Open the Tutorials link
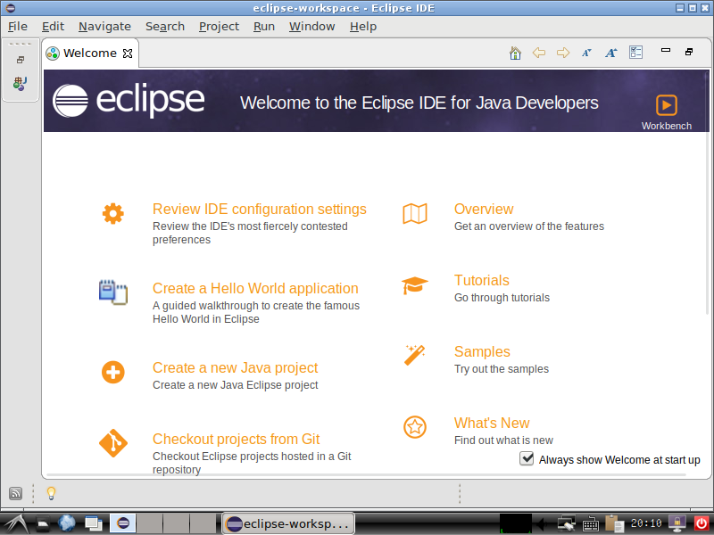This screenshot has height=535, width=714. [x=481, y=280]
